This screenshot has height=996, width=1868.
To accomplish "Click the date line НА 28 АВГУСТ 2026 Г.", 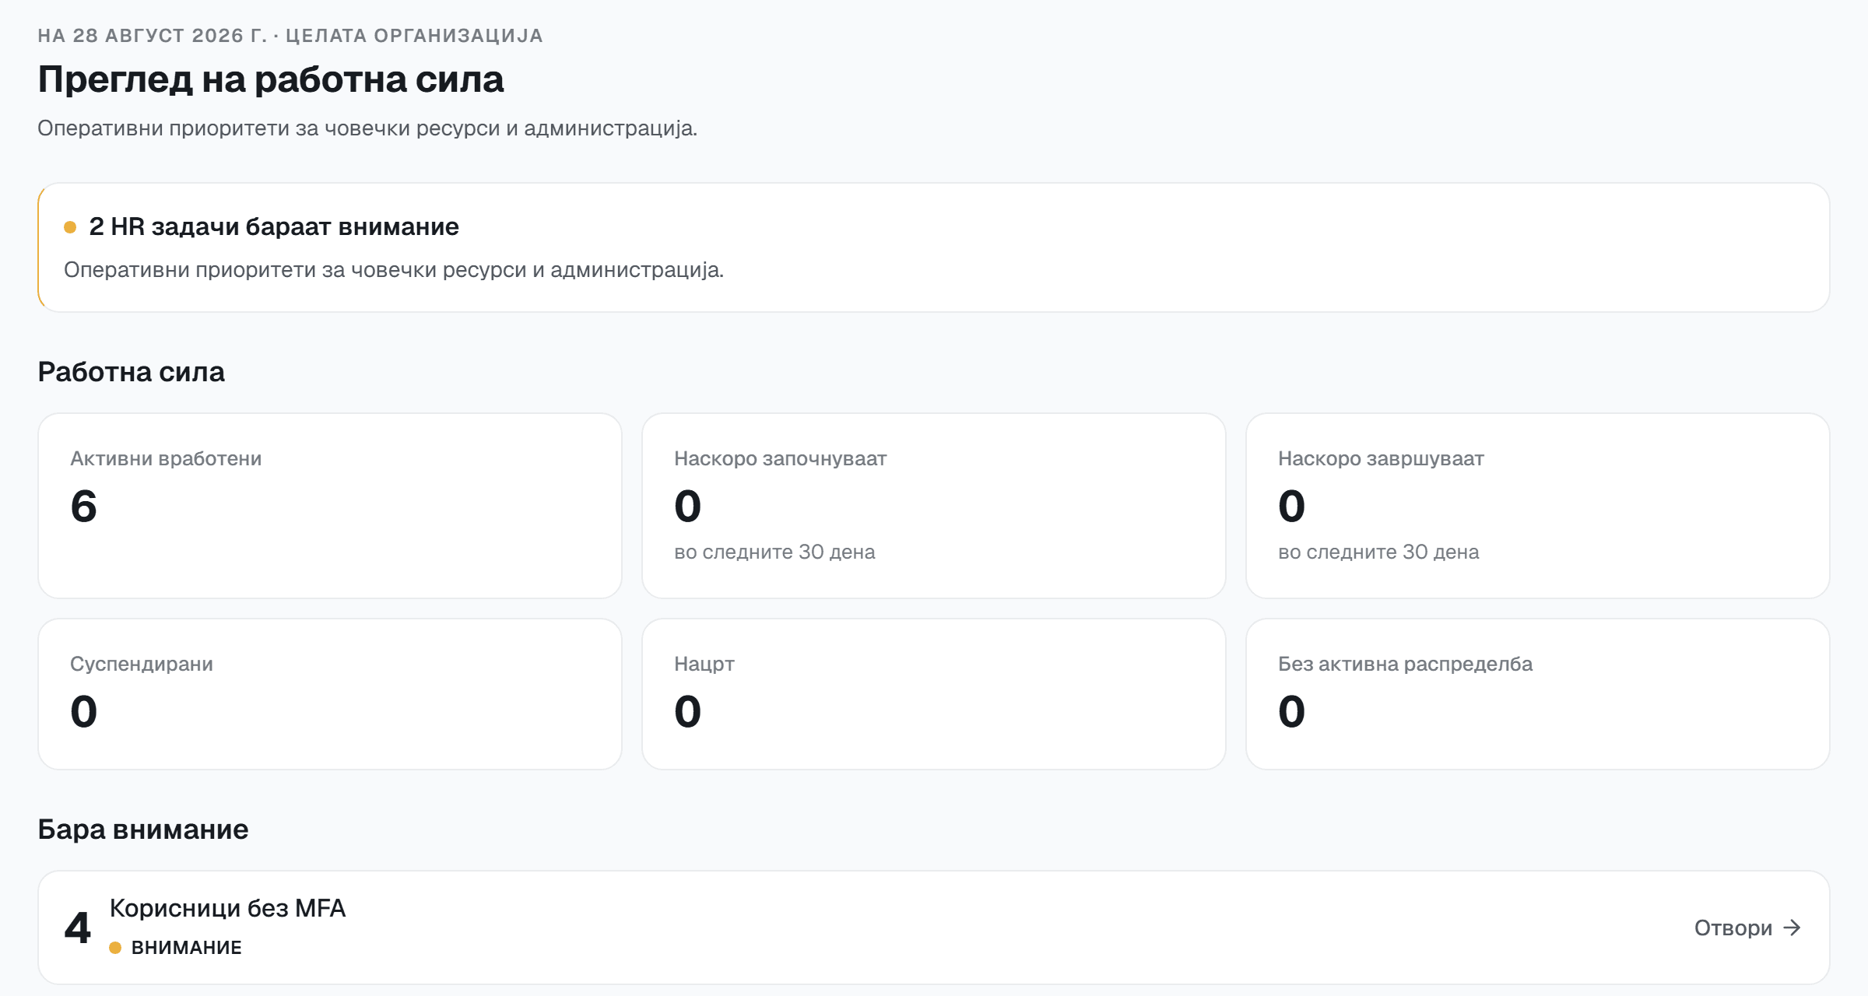I will pyautogui.click(x=153, y=36).
